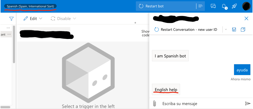
Task: Toggle the web chat panel icon
Action: click(x=213, y=6)
